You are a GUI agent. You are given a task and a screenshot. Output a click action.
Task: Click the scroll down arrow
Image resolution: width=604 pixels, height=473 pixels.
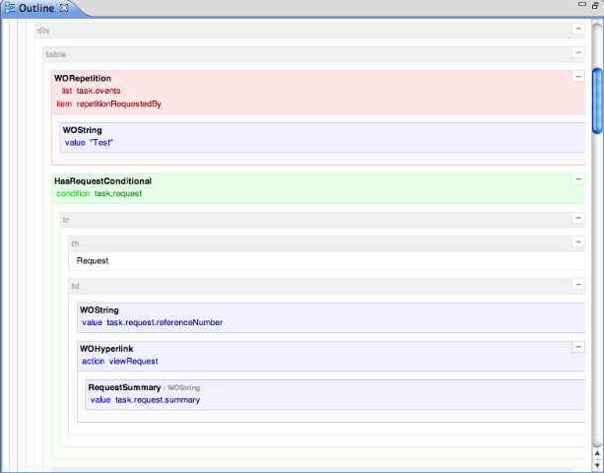pos(597,465)
